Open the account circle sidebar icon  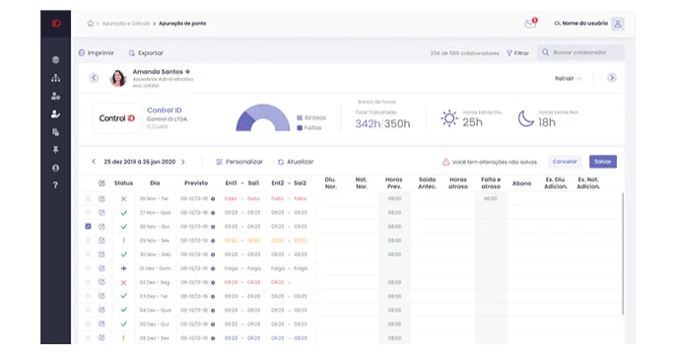pos(55,168)
